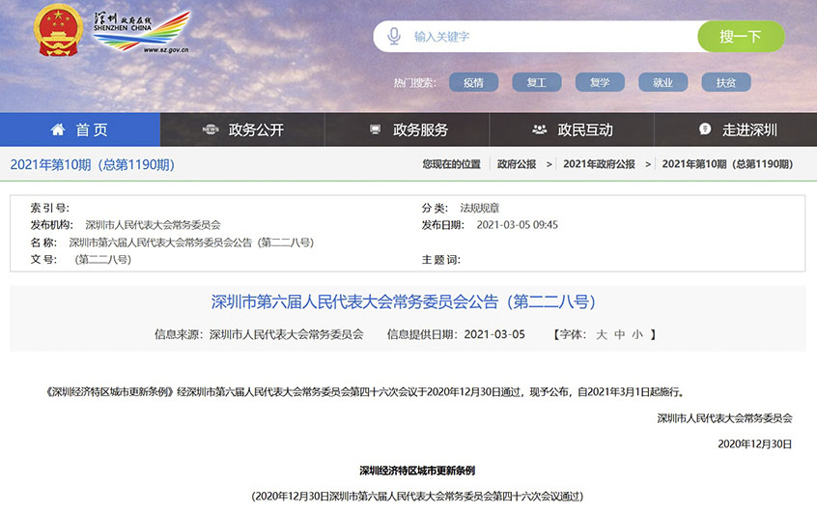This screenshot has width=817, height=514.
Task: Click the 政务服务 monitor icon
Action: point(375,129)
